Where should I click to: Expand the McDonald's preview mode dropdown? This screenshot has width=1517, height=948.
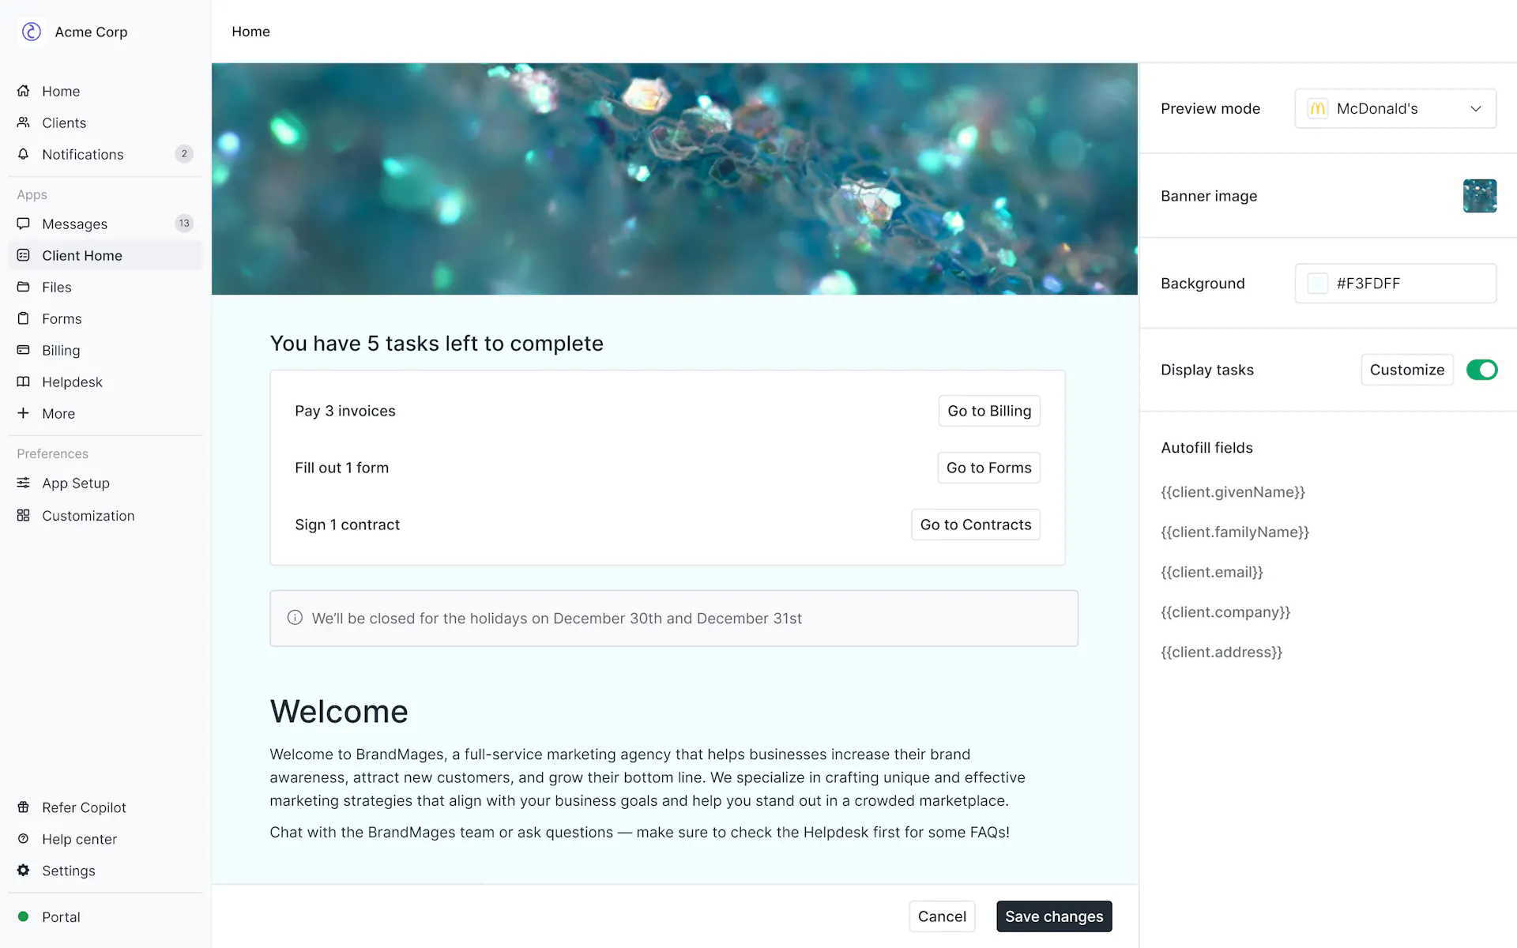pos(1474,108)
